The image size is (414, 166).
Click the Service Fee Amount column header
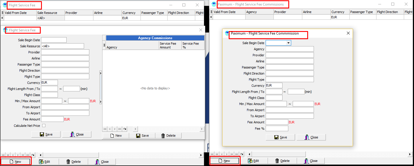(170, 45)
